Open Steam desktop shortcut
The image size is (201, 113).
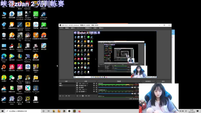click(4, 100)
